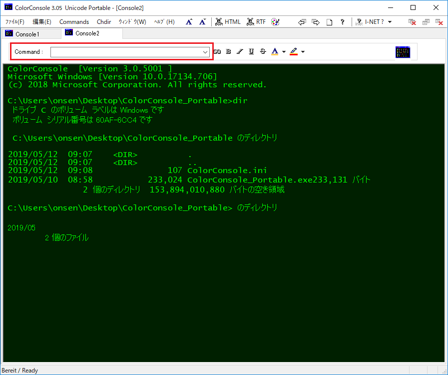Viewport: 448px width, 375px height.
Task: Open the highlight color dropdown arrow
Action: 303,52
